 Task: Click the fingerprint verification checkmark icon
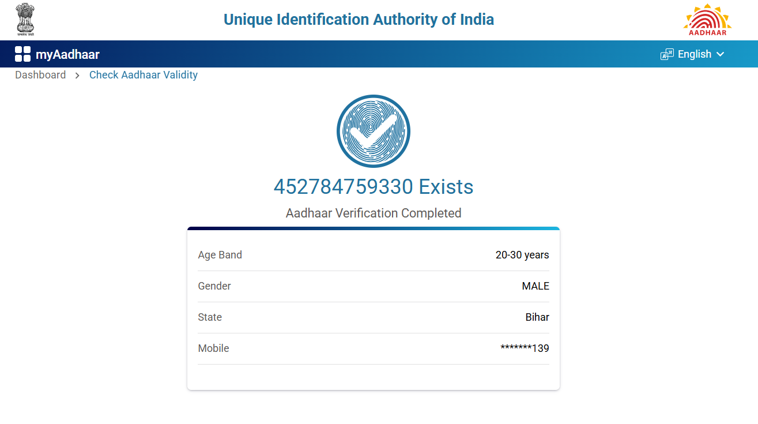[374, 132]
